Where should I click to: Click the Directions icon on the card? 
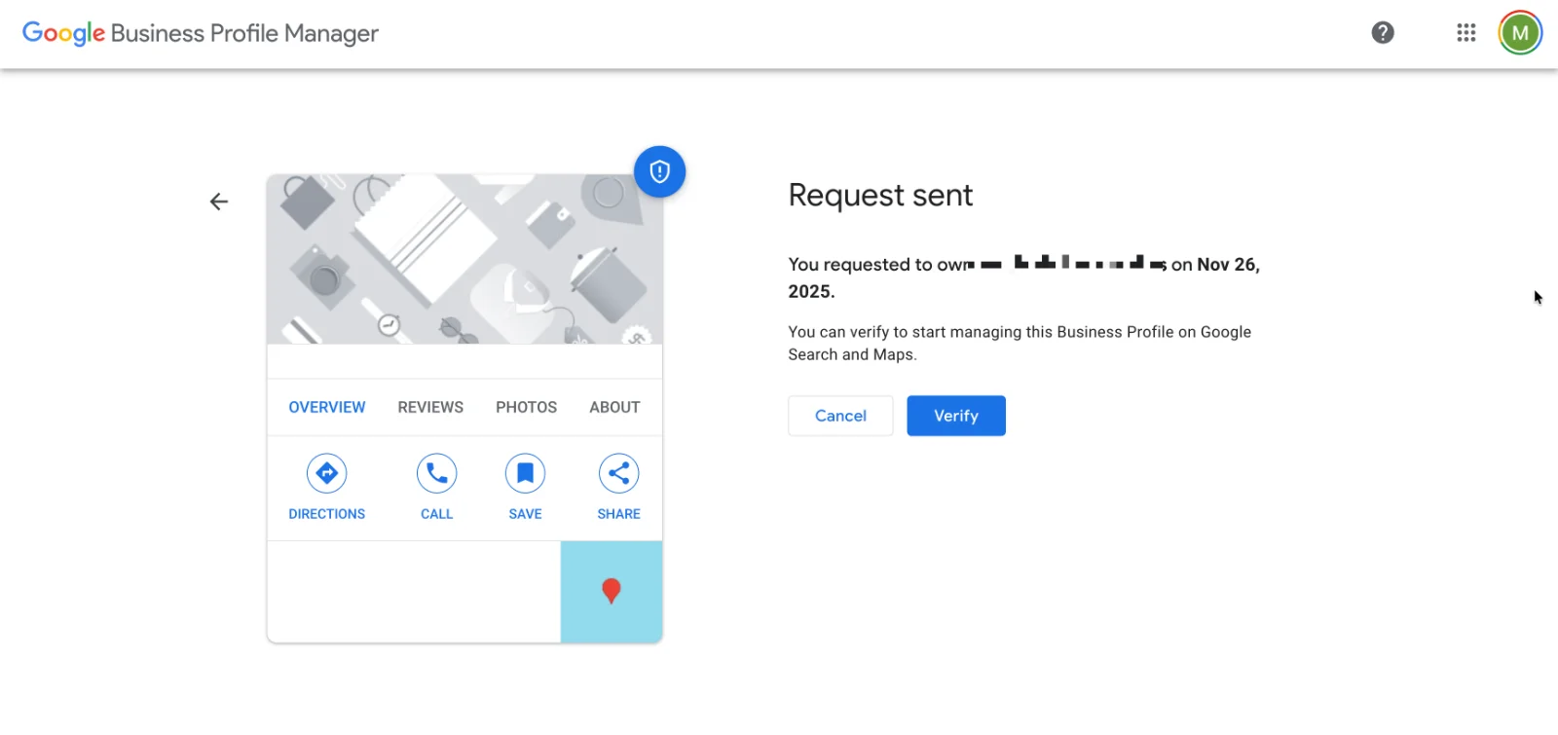coord(327,474)
